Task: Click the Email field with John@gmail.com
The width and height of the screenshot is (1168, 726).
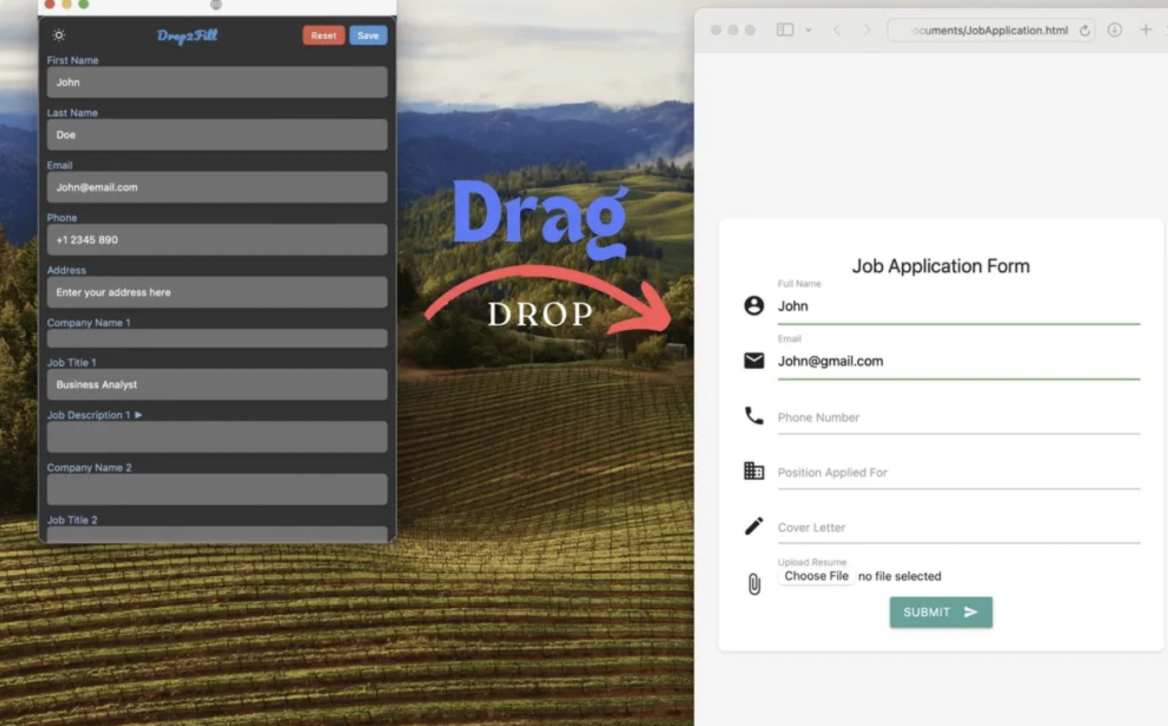Action: (958, 362)
